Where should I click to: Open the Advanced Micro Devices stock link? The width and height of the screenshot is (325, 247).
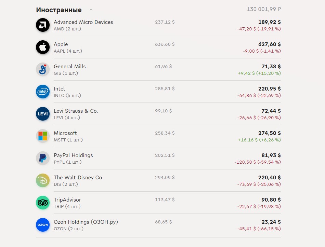[83, 22]
